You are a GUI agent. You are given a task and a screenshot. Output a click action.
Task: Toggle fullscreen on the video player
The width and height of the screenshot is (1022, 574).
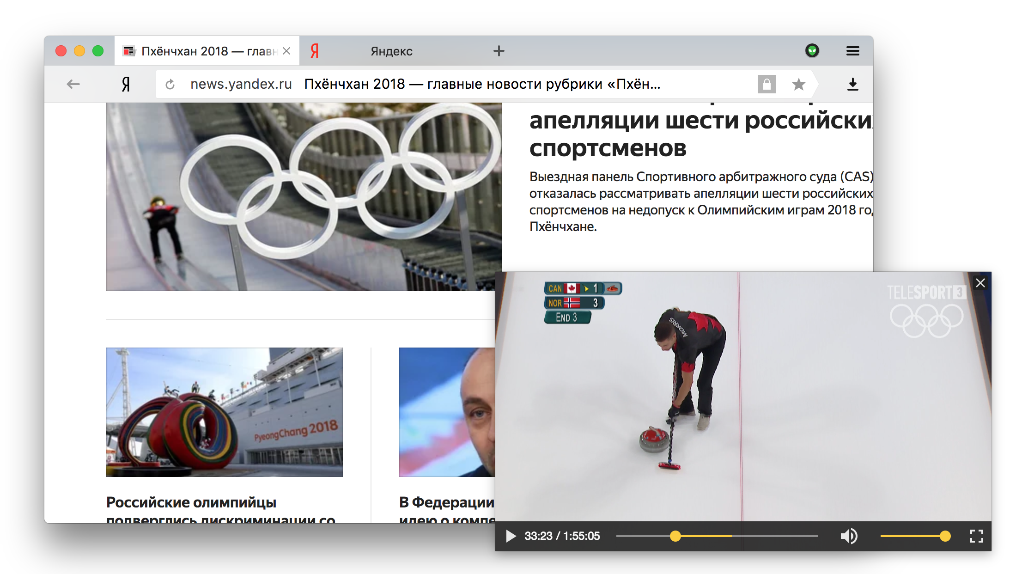coord(976,536)
